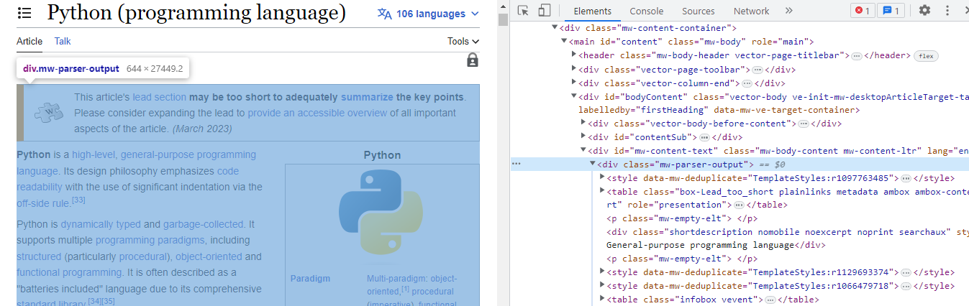Screen dimensions: 969x306
Task: Expand ellipsis in contentSub div
Action: pos(705,137)
